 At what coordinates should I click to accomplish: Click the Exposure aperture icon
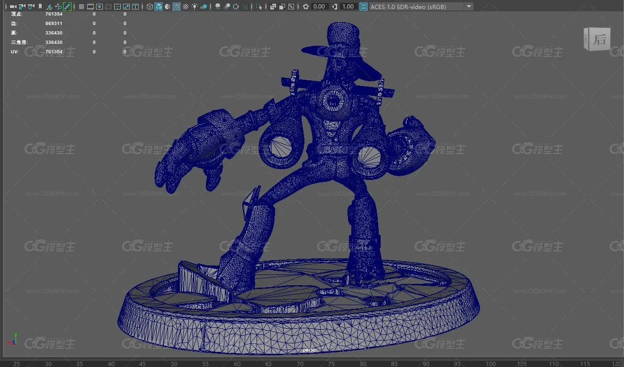(x=306, y=7)
